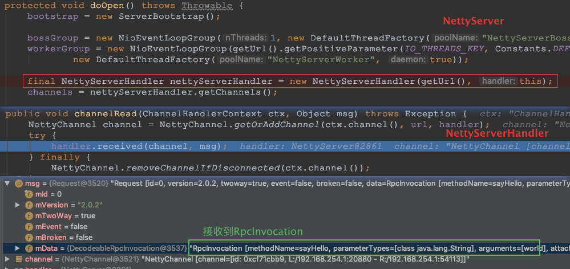This screenshot has width=570, height=269.
Task: Click the variable icon beside channel
Action: (x=19, y=259)
